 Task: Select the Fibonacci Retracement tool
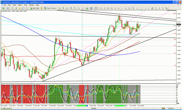156,8
